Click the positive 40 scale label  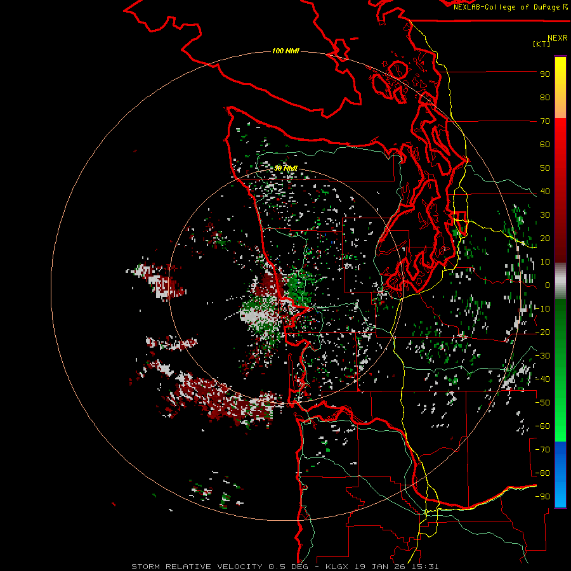(545, 192)
